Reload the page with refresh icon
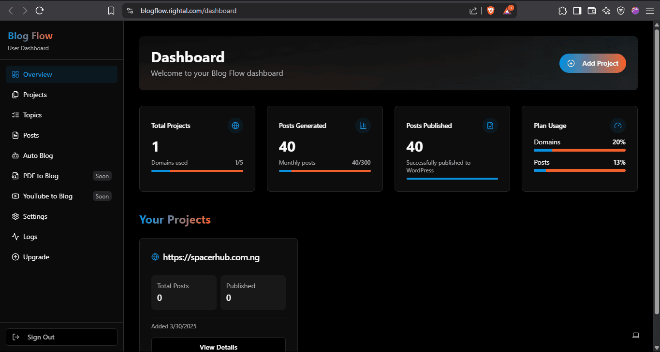Image resolution: width=660 pixels, height=352 pixels. [40, 10]
